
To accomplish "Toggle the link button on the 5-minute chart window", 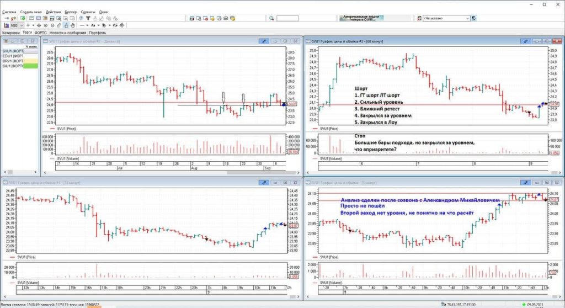I will point(525,183).
